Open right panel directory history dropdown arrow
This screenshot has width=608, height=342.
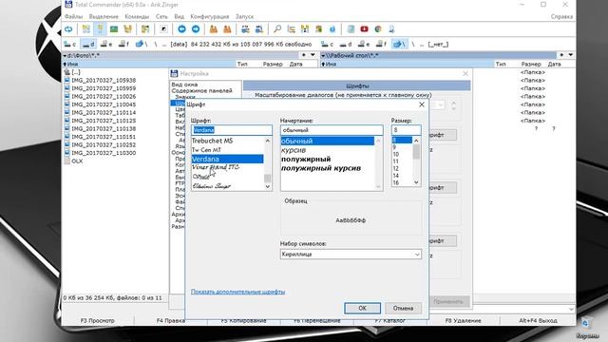tap(571, 55)
